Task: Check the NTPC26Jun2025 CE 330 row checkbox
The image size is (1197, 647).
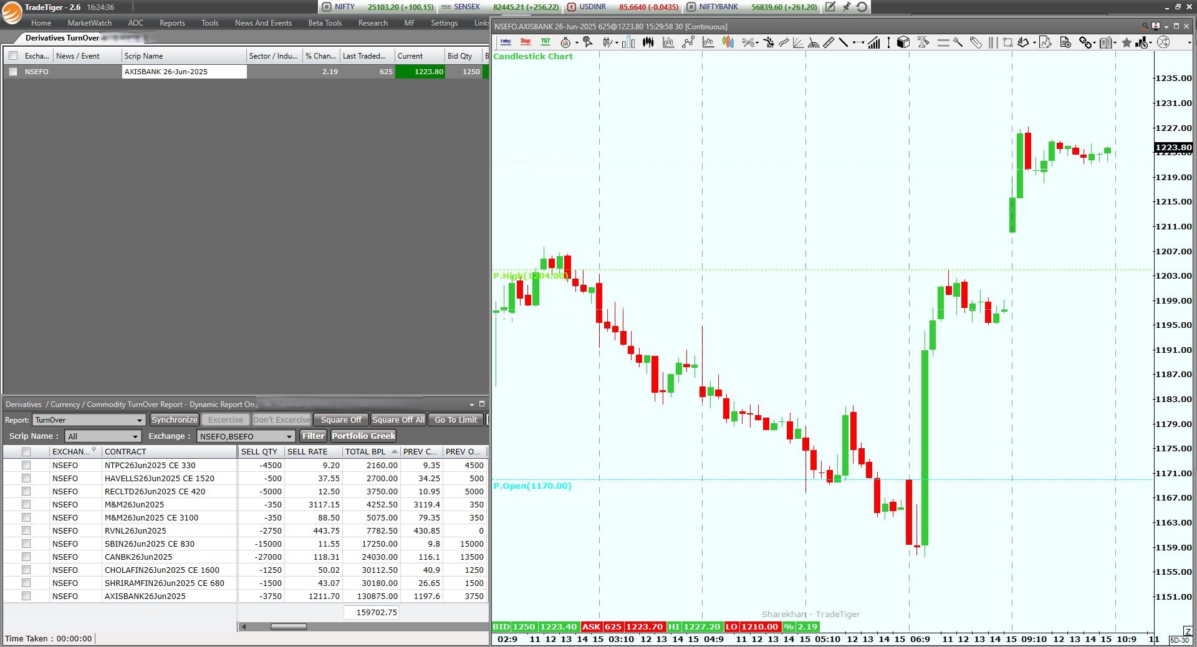Action: pos(26,465)
